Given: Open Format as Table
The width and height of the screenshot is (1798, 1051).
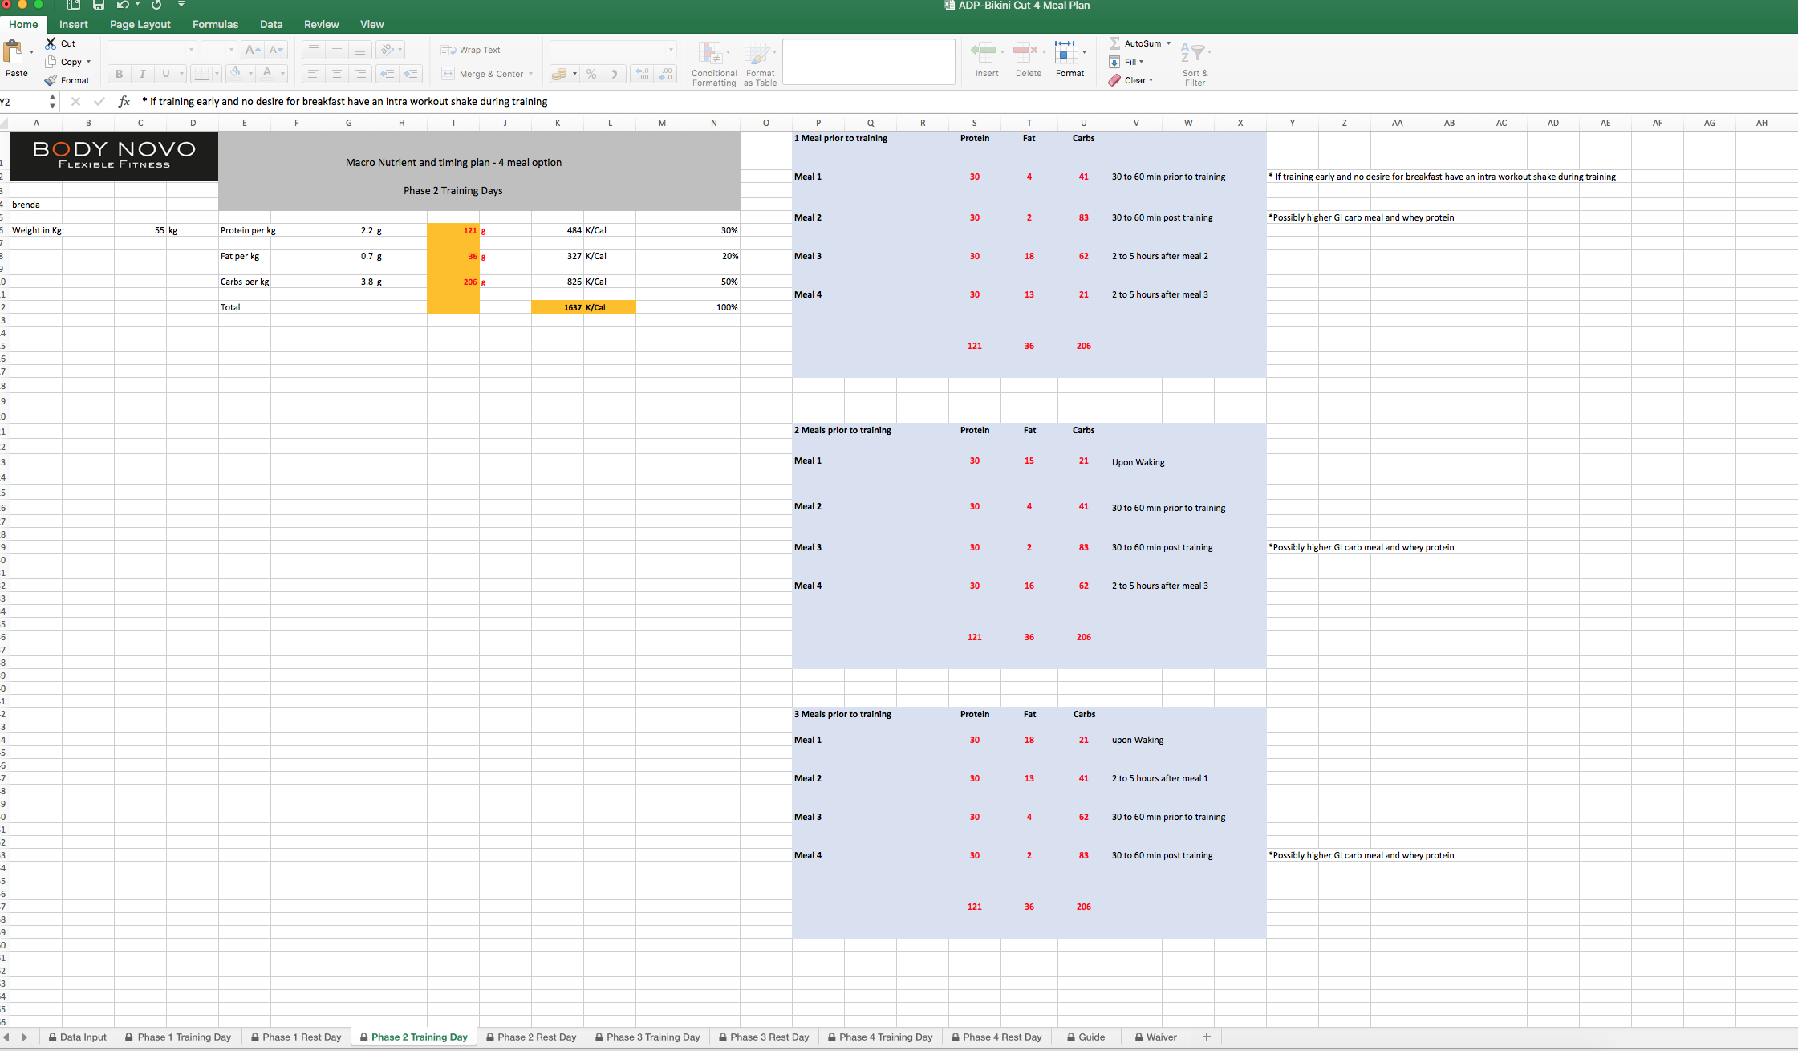Looking at the screenshot, I should pyautogui.click(x=760, y=64).
